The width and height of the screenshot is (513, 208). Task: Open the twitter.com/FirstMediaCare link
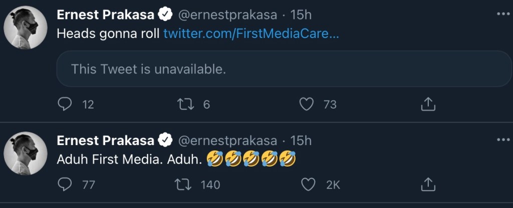tap(251, 34)
